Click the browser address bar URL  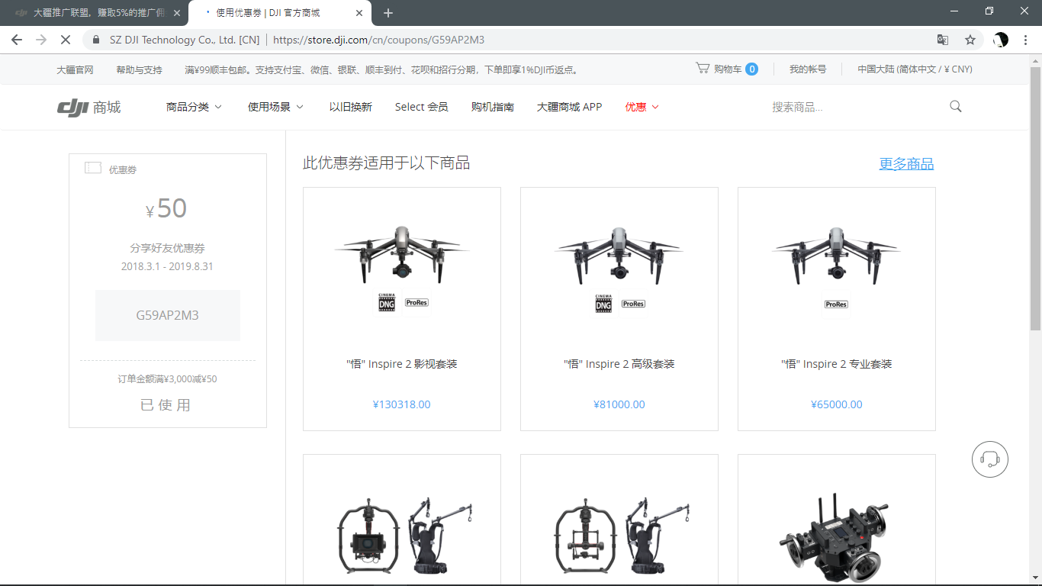pyautogui.click(x=378, y=40)
